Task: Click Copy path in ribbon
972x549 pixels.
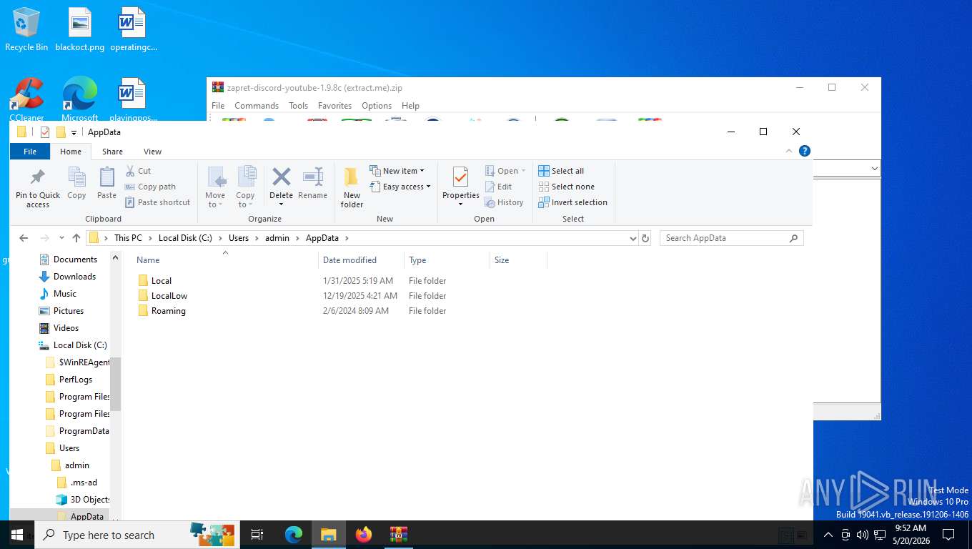Action: coord(150,187)
